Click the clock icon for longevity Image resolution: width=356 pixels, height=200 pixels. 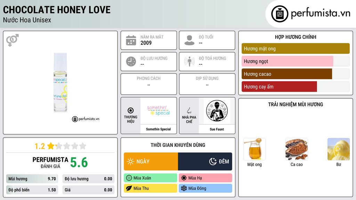[131, 61]
